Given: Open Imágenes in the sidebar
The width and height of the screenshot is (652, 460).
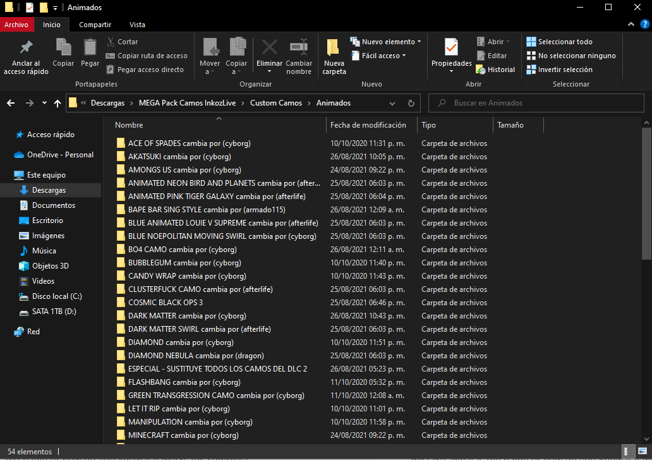Looking at the screenshot, I should coord(42,236).
